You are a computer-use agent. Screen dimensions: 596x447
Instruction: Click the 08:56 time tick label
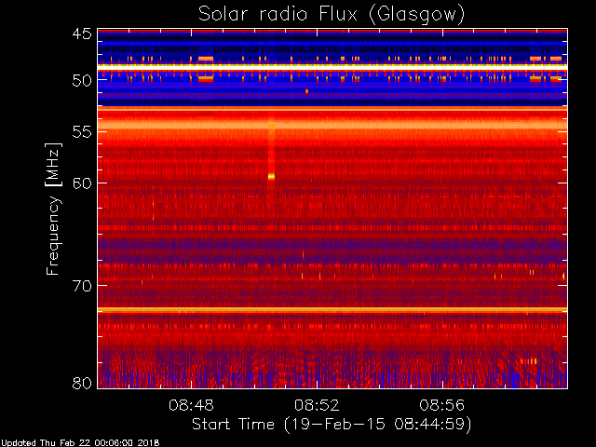coord(442,405)
